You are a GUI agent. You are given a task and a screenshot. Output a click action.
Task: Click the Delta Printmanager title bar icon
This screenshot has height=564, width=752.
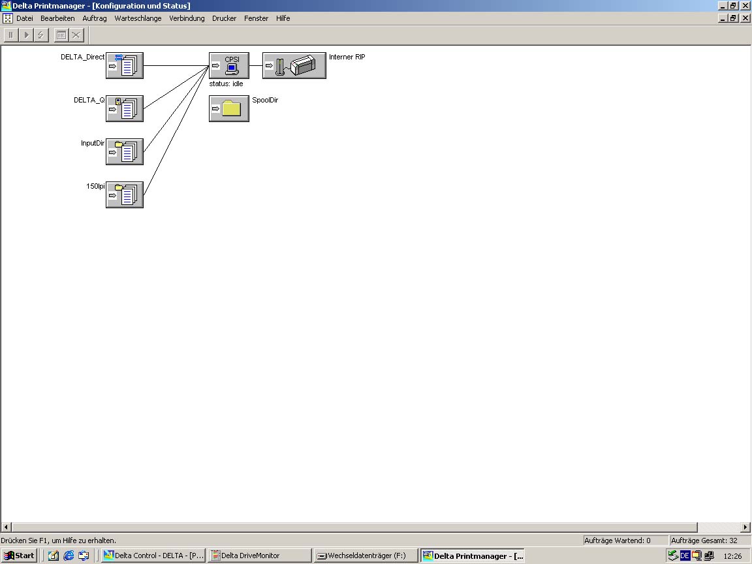tap(7, 6)
